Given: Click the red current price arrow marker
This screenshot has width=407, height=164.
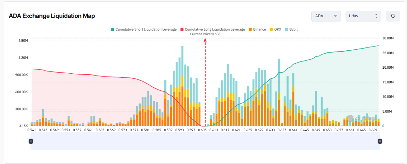Looking at the screenshot, I should (205, 40).
